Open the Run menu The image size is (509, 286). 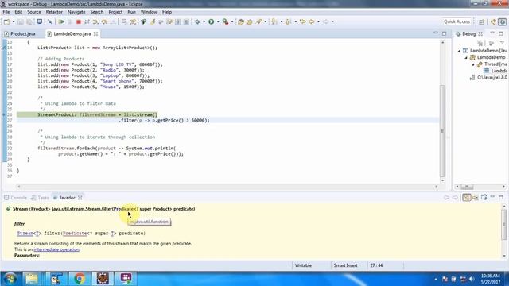coord(131,12)
